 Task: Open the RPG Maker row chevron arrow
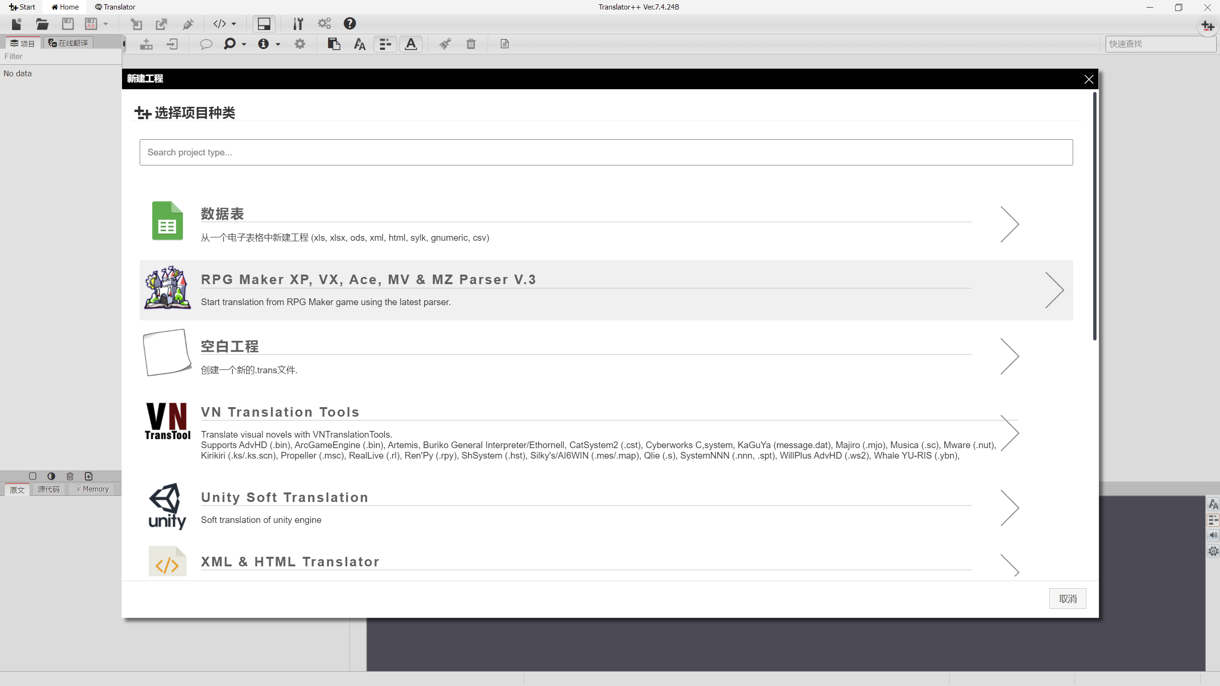pos(1054,290)
